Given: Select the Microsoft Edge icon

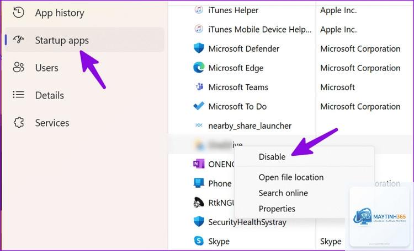Looking at the screenshot, I should pyautogui.click(x=199, y=67).
